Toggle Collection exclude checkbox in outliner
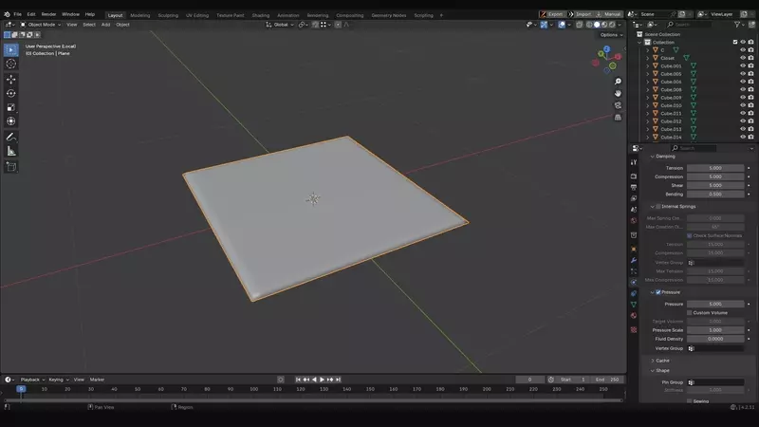759x427 pixels. (x=735, y=42)
